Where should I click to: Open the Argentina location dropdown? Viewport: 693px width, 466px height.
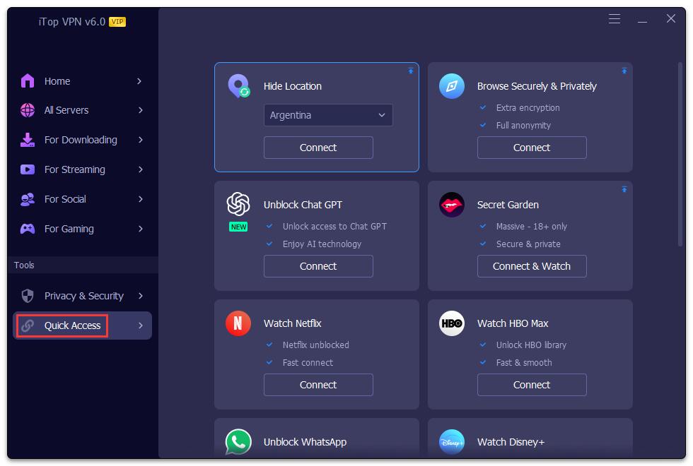coord(328,115)
